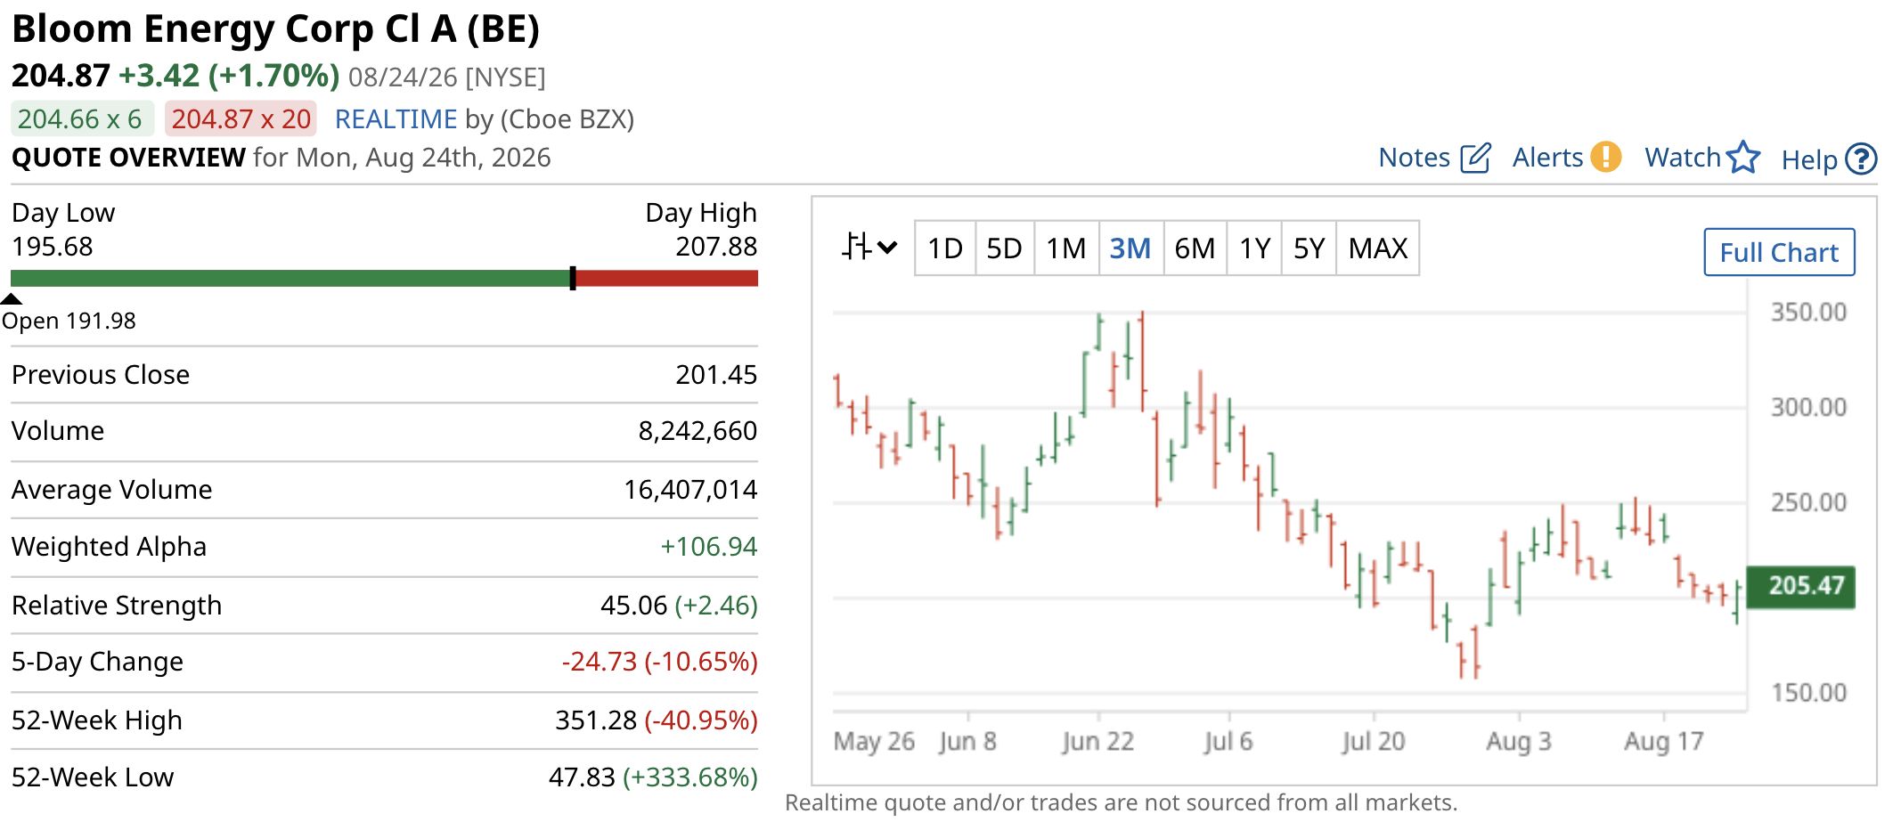Click the Alerts text link
Image resolution: width=1901 pixels, height=830 pixels.
tap(1547, 158)
